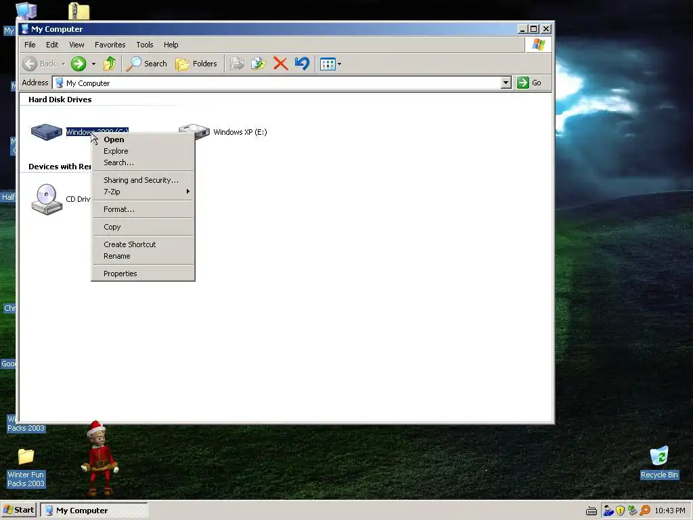Open the Tools menu

pyautogui.click(x=145, y=45)
